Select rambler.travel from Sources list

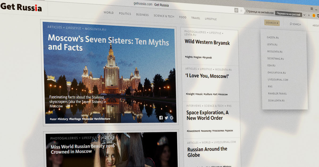278,94
